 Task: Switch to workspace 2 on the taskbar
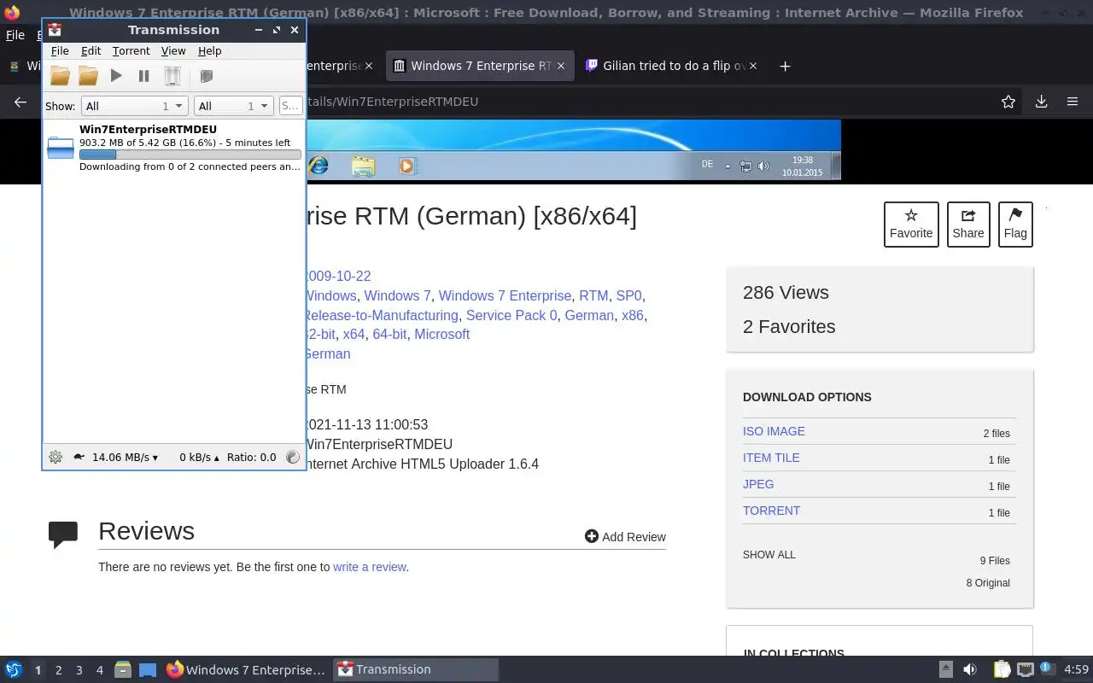(x=58, y=670)
